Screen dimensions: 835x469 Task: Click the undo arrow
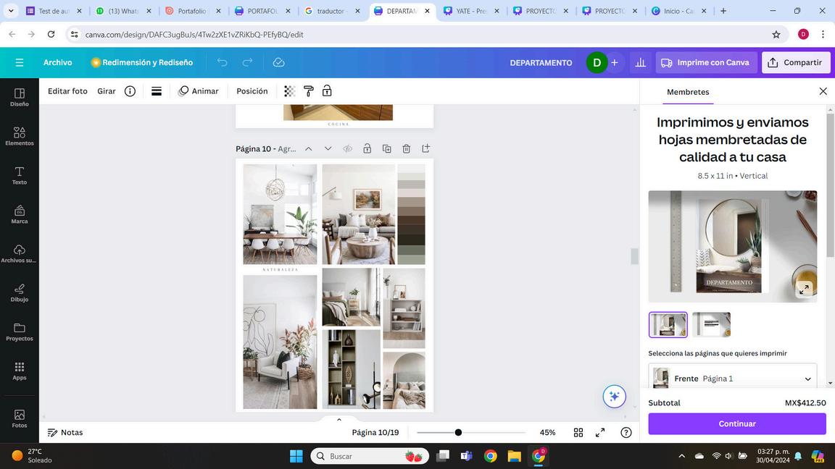222,63
